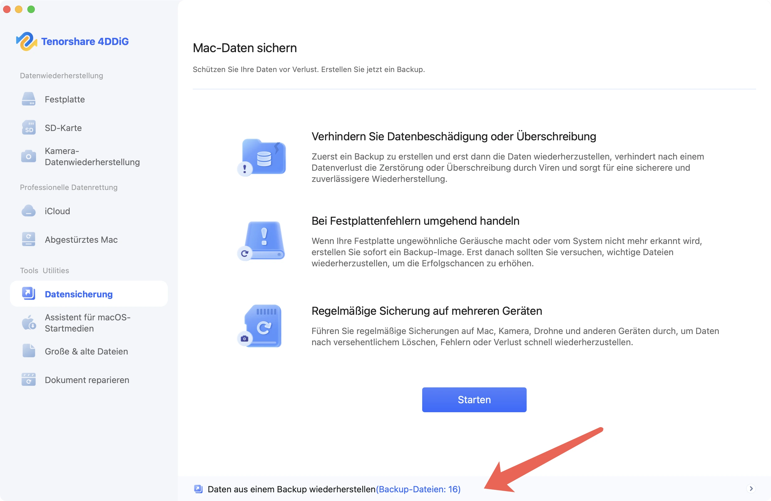Click the Dokument reparieren icon
Viewport: 771px width, 501px height.
point(29,379)
